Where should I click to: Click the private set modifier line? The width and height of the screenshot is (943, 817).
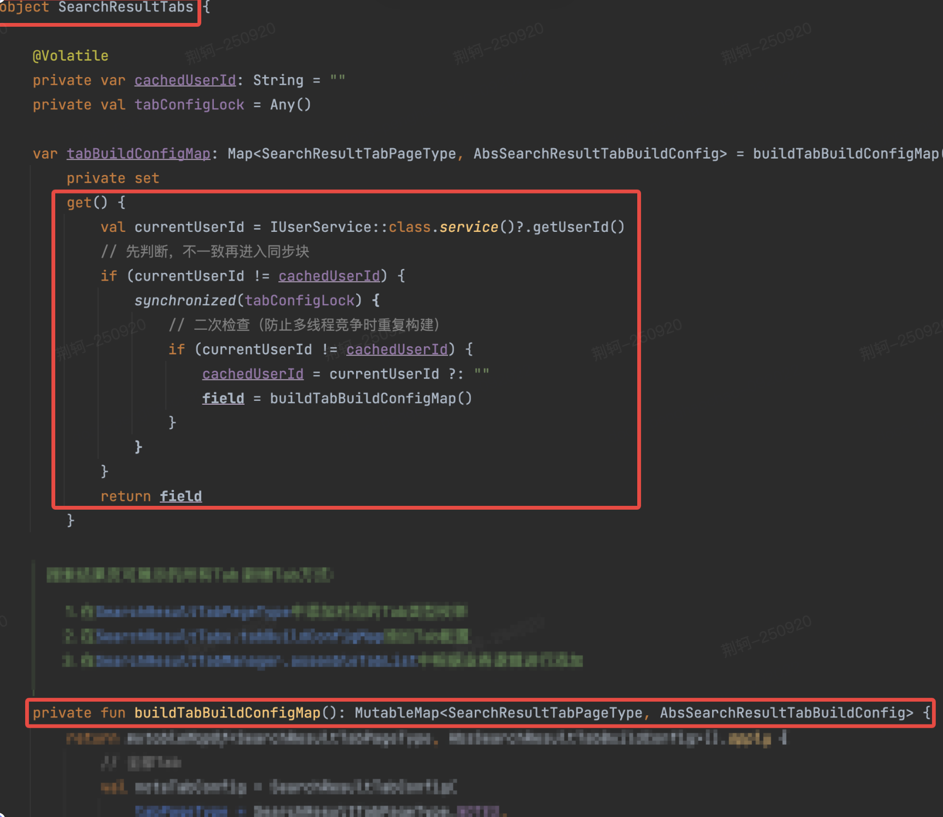tap(113, 178)
